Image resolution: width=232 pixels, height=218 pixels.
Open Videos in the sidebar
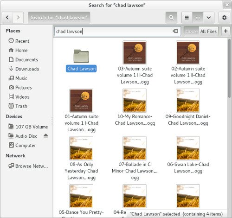point(26,97)
